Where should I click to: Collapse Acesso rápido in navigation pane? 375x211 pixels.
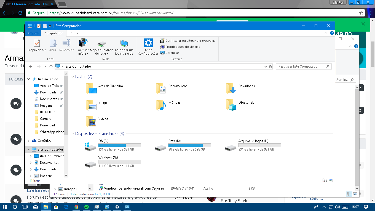(x=29, y=79)
